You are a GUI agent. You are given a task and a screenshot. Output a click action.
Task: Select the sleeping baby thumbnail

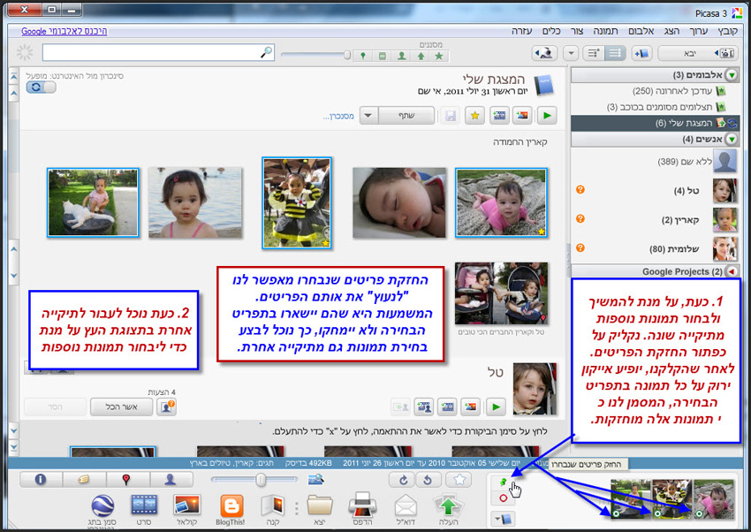[399, 202]
